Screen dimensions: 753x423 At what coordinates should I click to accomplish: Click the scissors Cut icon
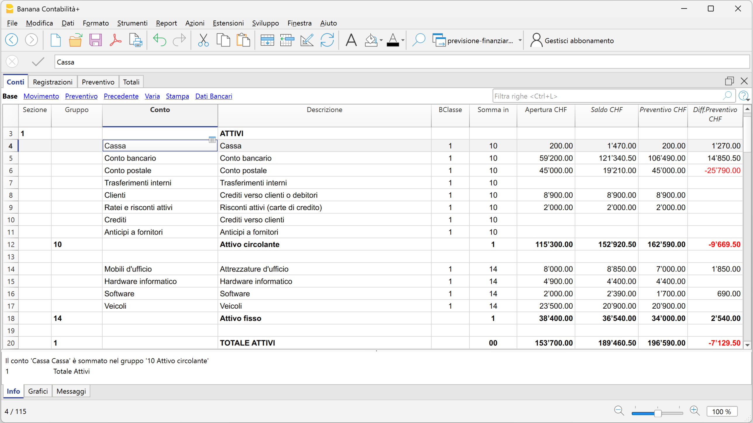203,40
